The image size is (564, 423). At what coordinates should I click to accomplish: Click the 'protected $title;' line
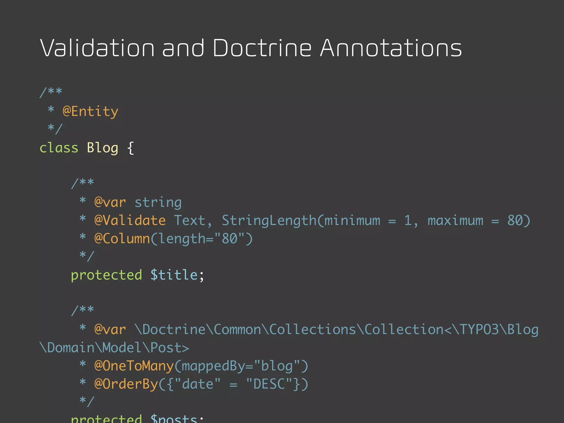tap(138, 275)
